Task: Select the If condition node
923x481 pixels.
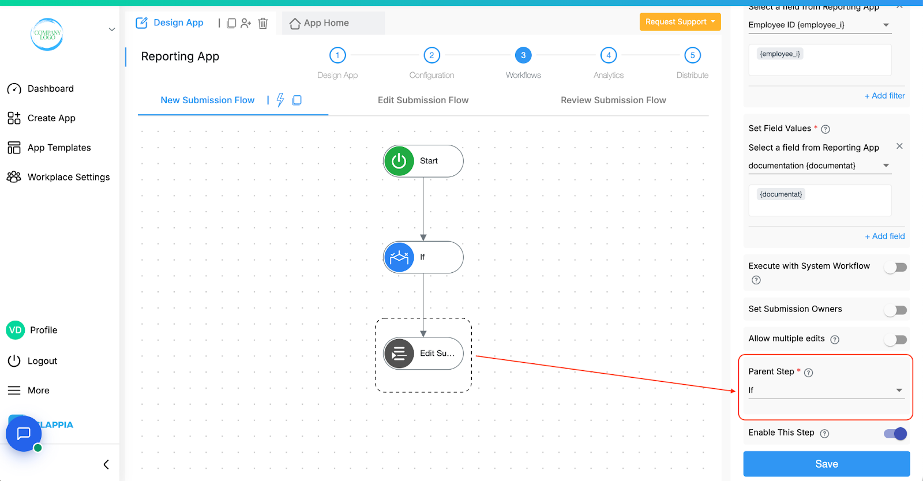Action: (423, 257)
